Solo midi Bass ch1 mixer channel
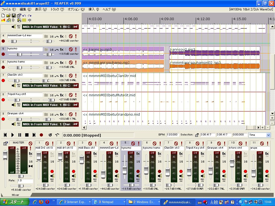This screenshot has height=206, width=275. 96,144
